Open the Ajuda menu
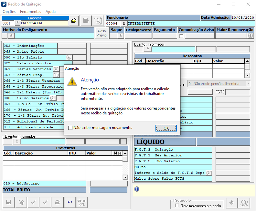Image resolution: width=256 pixels, height=211 pixels. click(x=51, y=12)
